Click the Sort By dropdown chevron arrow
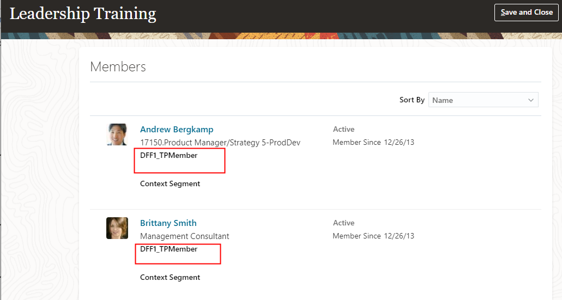 pos(531,100)
